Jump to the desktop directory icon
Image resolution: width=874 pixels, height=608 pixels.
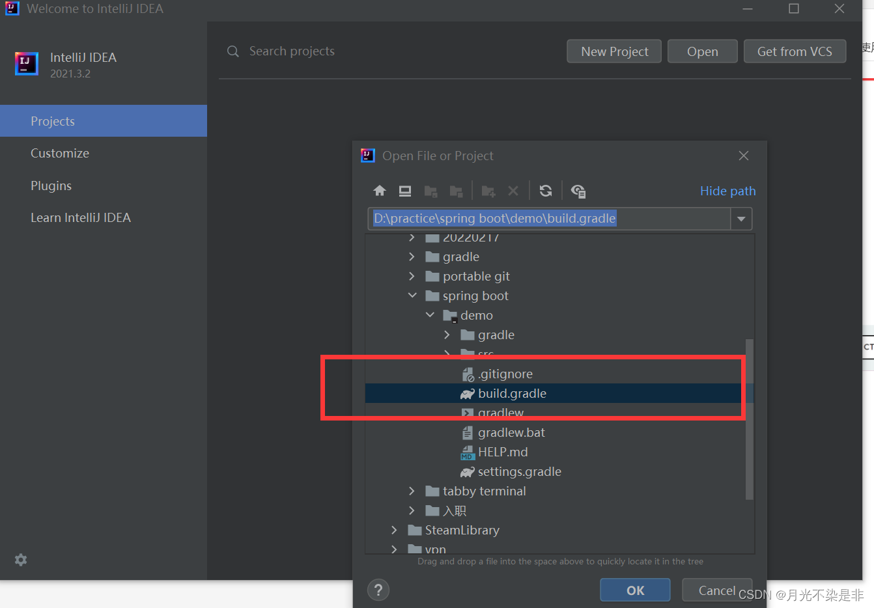(405, 191)
